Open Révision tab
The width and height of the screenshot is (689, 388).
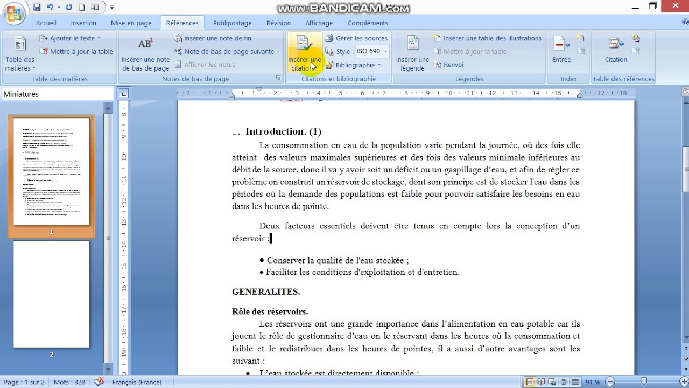coord(278,23)
